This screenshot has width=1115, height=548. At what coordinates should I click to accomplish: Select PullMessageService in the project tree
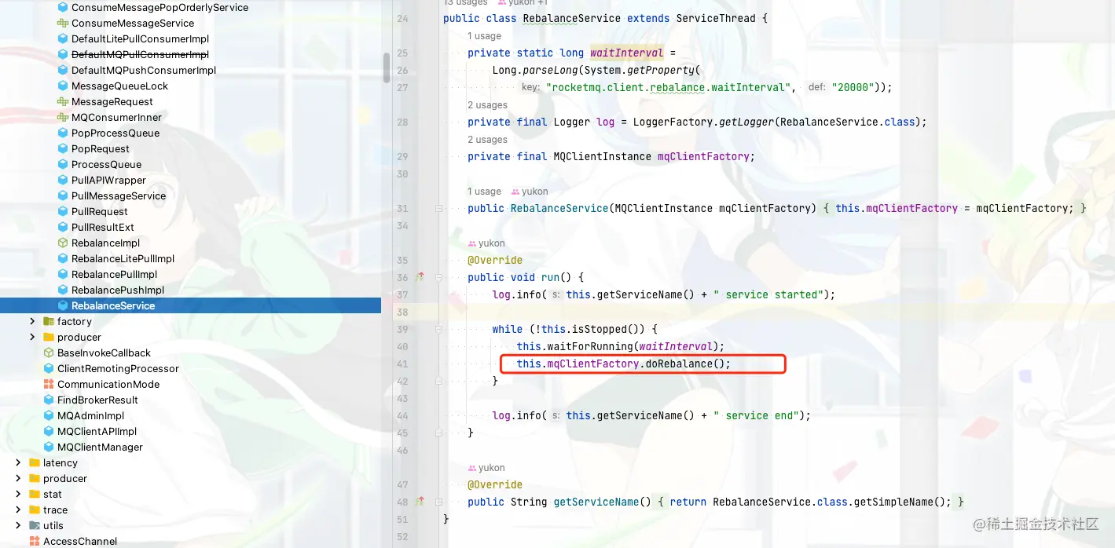(119, 195)
